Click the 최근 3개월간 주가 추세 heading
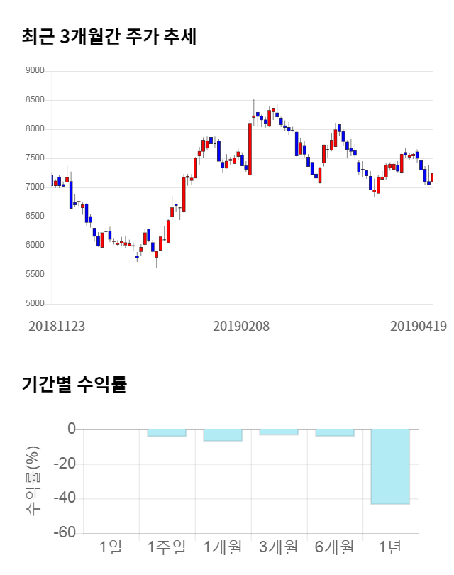Viewport: 454px width, 575px height. 109,36
